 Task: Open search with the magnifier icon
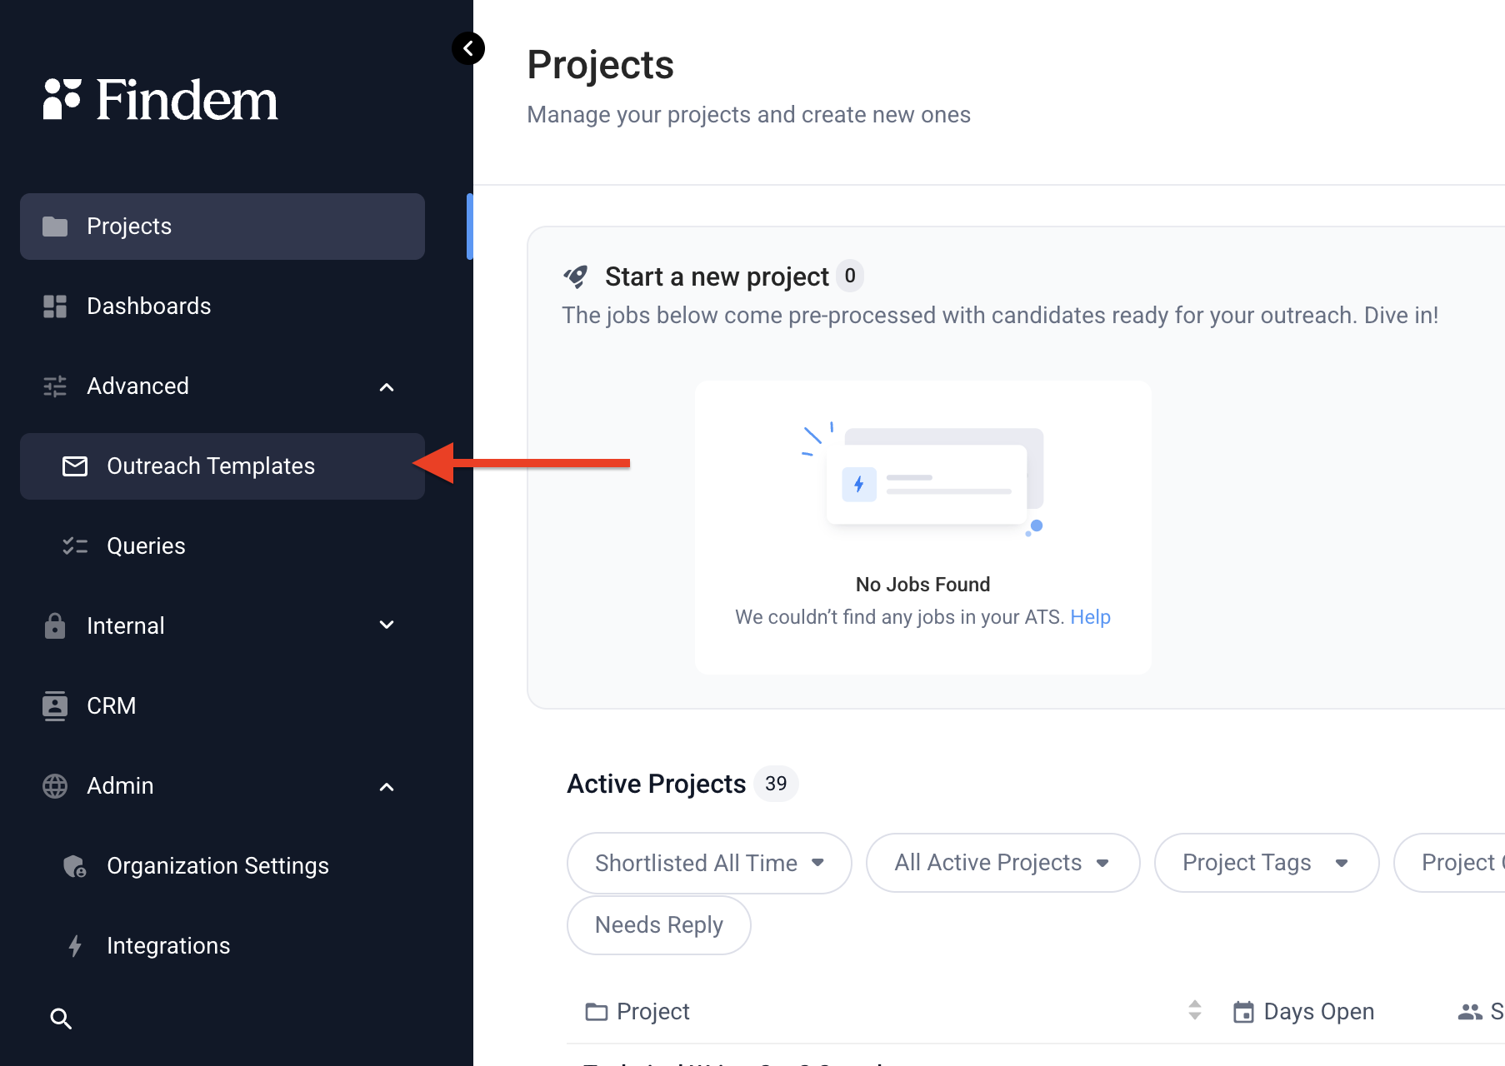point(61,1019)
